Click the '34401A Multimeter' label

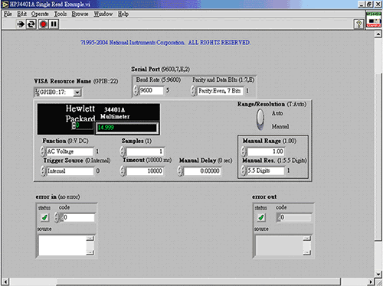pyautogui.click(x=115, y=113)
